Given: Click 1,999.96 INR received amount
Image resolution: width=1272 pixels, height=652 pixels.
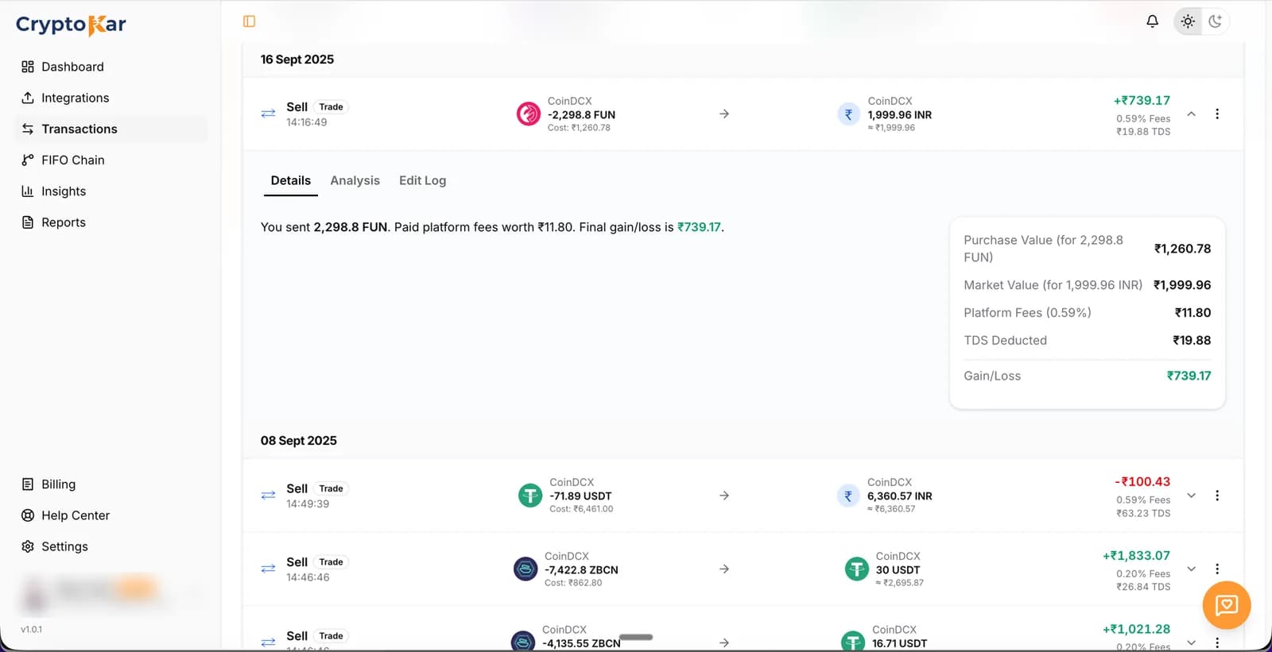Looking at the screenshot, I should 899,114.
